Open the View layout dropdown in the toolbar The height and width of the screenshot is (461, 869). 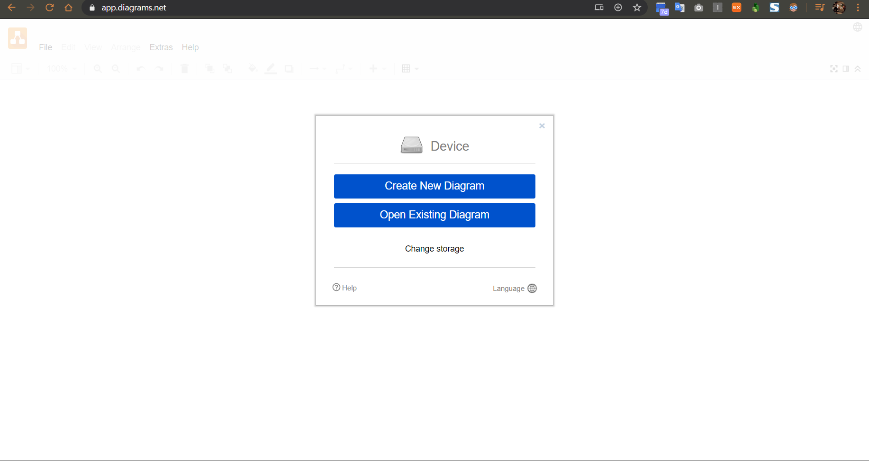point(20,69)
